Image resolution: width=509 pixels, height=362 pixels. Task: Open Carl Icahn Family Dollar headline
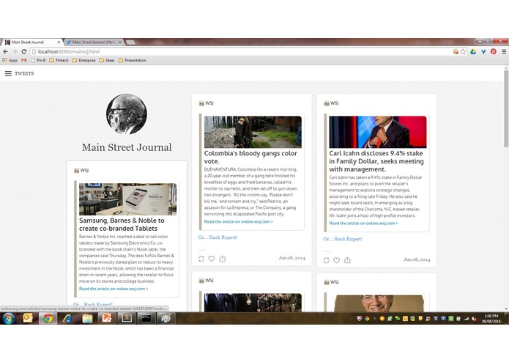[376, 161]
